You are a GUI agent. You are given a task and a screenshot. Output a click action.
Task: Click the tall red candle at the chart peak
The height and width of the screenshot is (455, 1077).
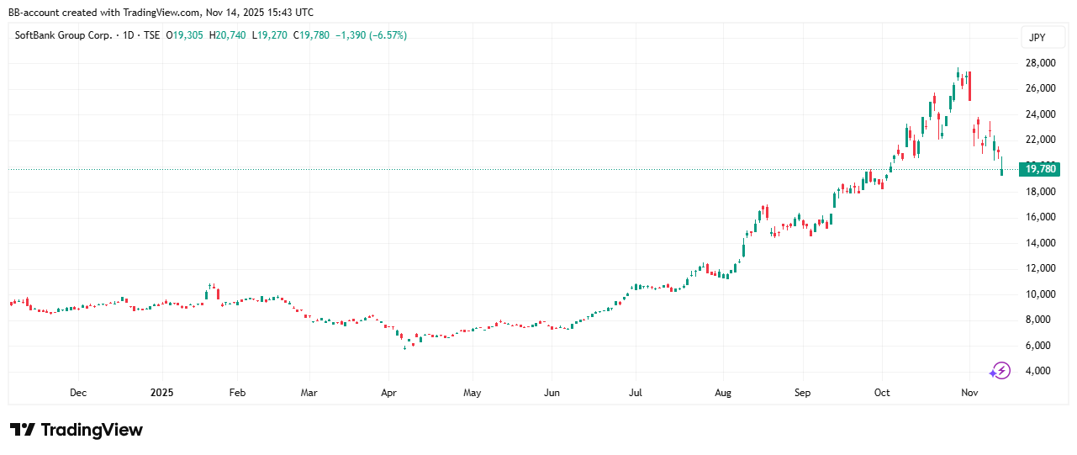click(969, 86)
